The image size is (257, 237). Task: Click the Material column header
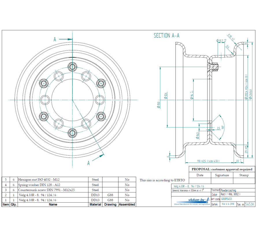95,204
